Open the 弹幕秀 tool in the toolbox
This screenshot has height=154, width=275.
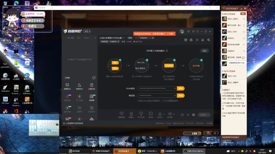(x=79, y=109)
